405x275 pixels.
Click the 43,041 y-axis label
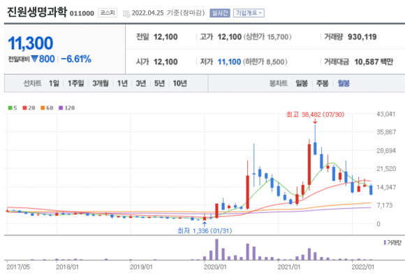pos(386,114)
